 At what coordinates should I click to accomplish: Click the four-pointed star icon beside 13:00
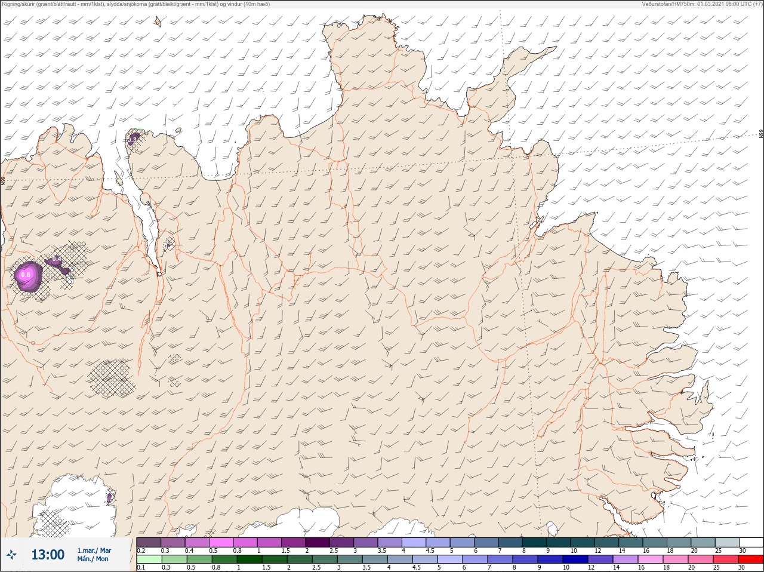(11, 555)
